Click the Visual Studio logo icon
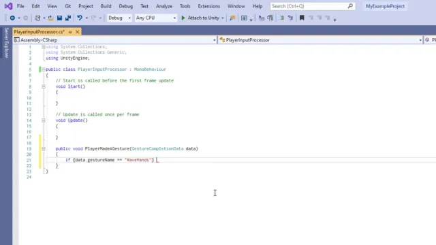The image size is (436, 245). tap(8, 6)
